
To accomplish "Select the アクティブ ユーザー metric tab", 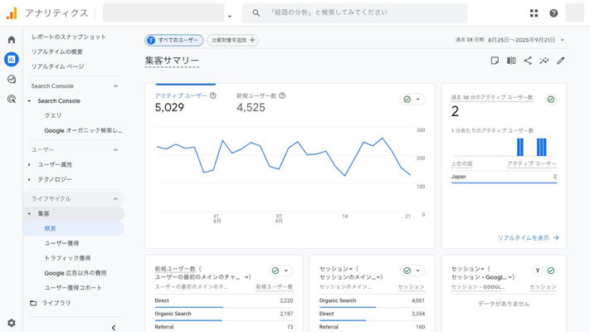I will coord(181,95).
